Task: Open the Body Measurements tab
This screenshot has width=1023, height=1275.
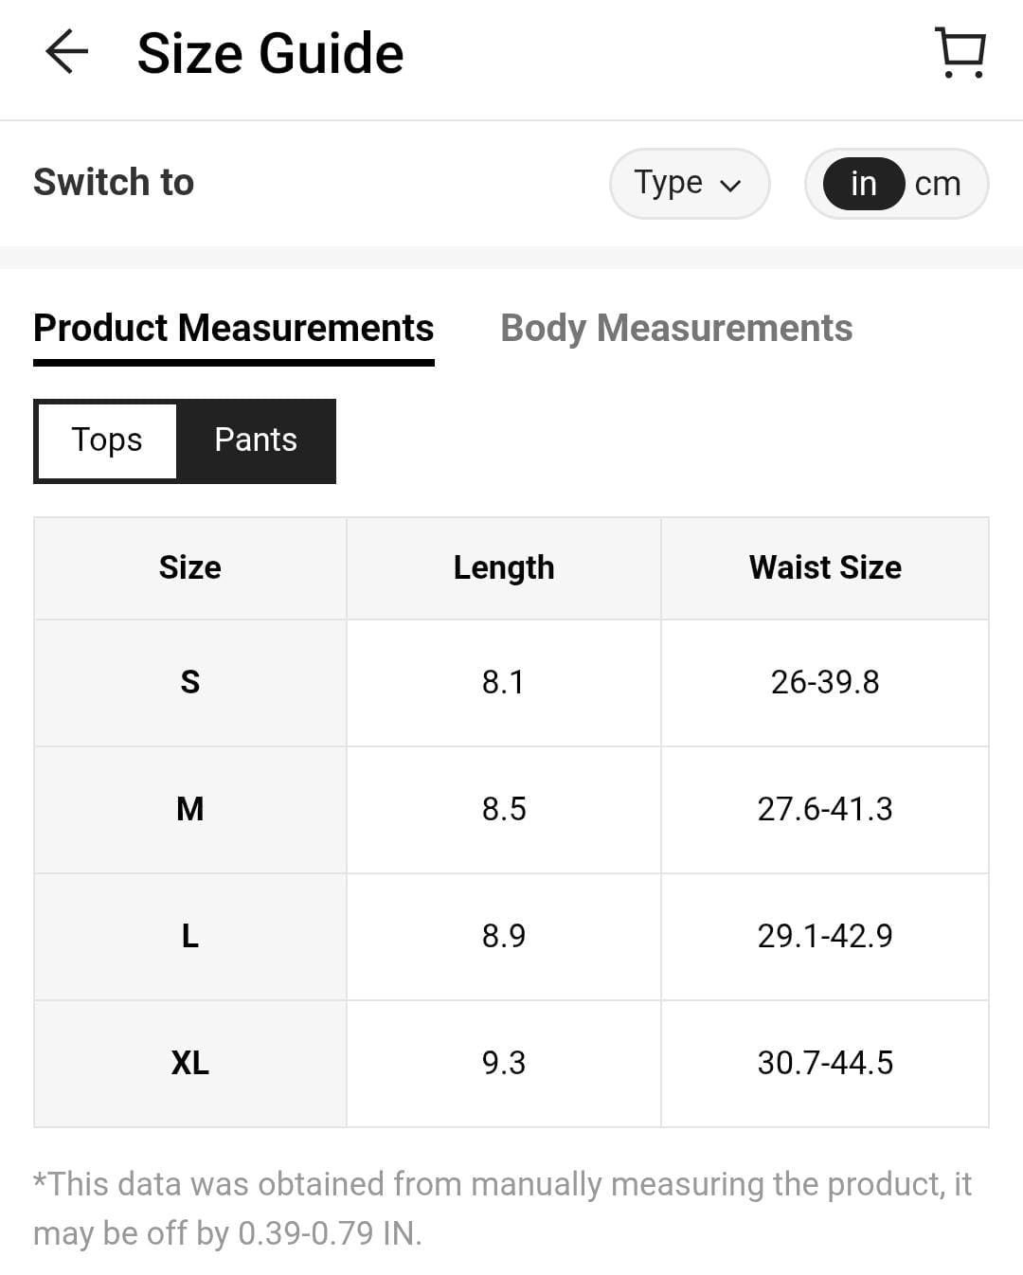Action: click(x=676, y=329)
